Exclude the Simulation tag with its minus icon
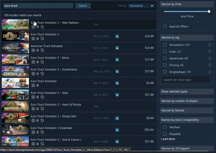Image resolution: width=216 pixels, height=153 pixels. click(x=210, y=45)
